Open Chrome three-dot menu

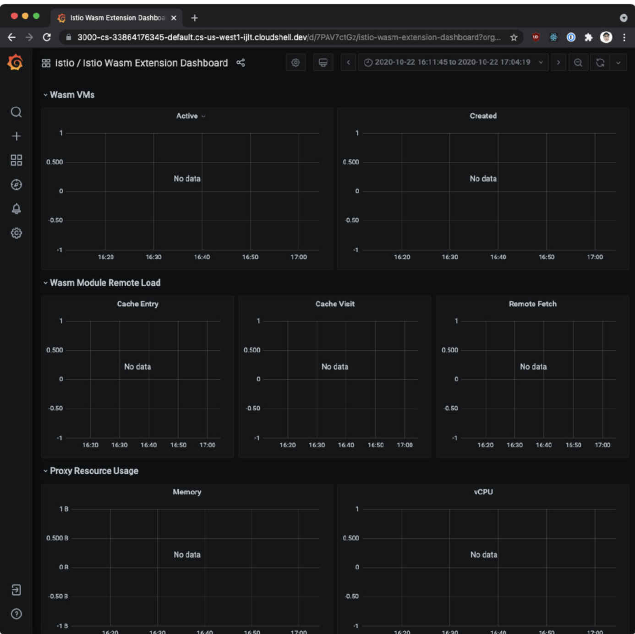point(624,37)
